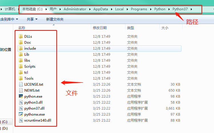Go to Local breadcrumb
Screen dimensions: 214x133
(x=119, y=9)
